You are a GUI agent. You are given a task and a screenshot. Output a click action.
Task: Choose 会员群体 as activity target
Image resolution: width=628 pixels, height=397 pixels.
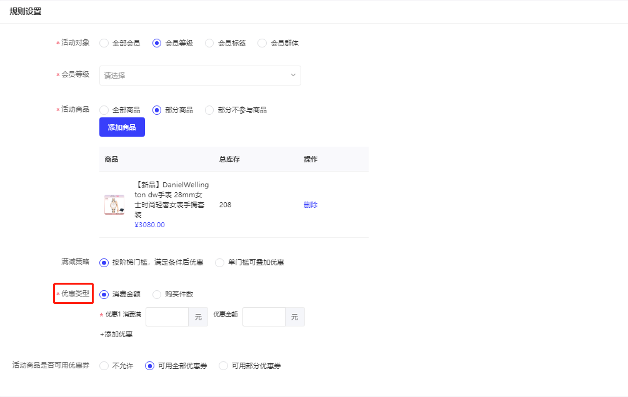[262, 43]
